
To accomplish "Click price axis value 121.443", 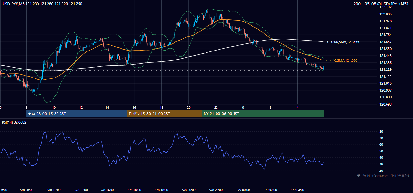I will (x=386, y=56).
